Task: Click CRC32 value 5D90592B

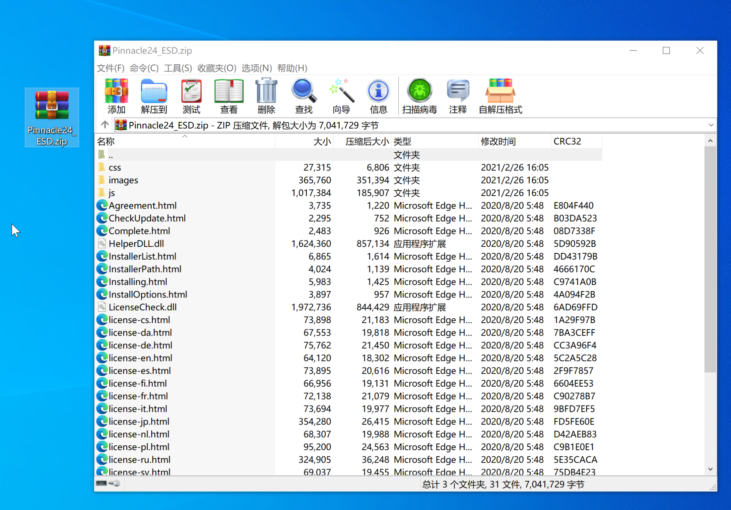Action: point(575,244)
